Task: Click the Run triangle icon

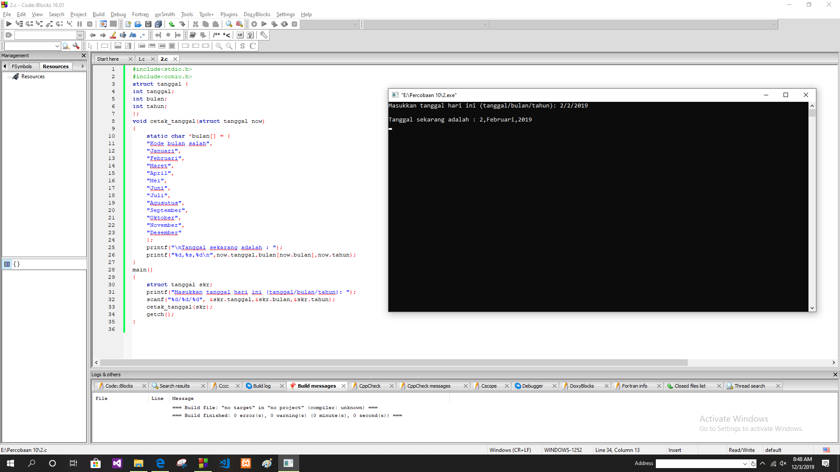Action: [x=264, y=24]
